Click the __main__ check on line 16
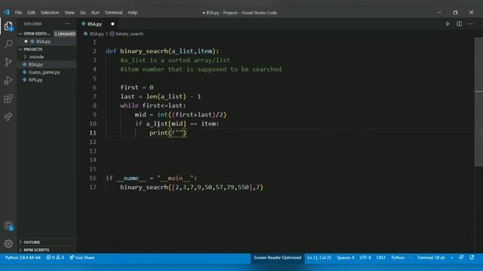 151,178
